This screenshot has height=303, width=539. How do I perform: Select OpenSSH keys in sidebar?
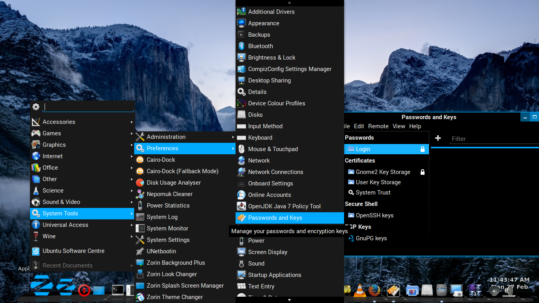[374, 215]
